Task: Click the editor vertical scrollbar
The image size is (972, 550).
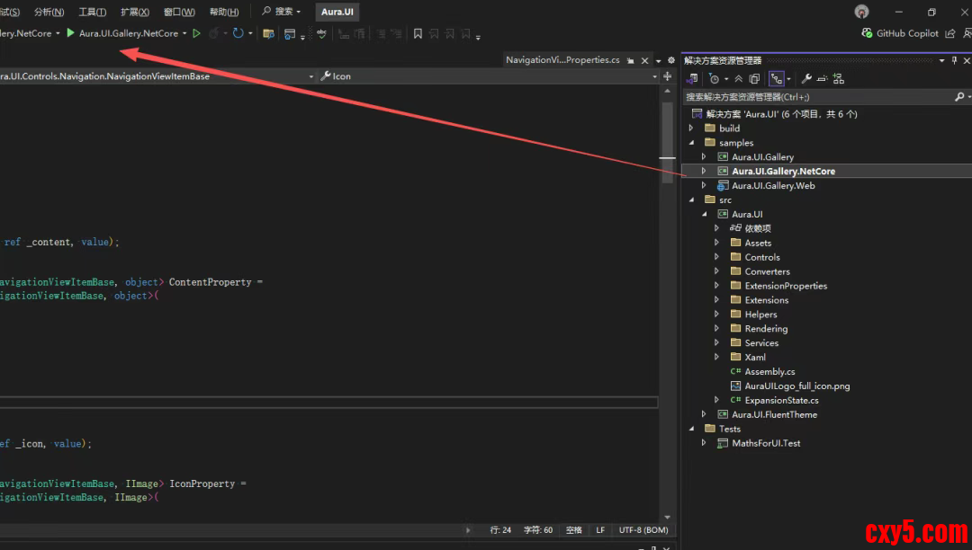Action: tap(667, 135)
